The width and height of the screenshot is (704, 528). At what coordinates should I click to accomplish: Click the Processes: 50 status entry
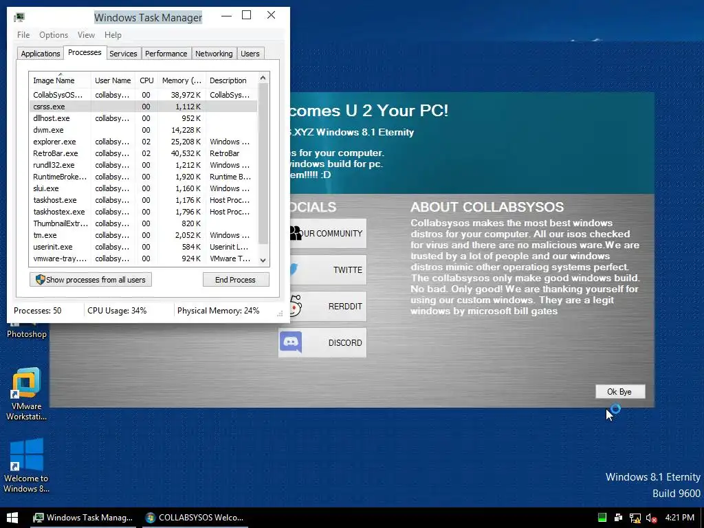(x=38, y=311)
